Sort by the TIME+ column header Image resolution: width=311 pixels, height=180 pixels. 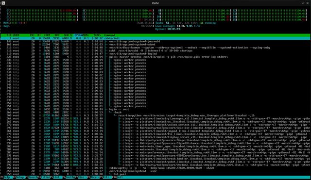pos(97,35)
